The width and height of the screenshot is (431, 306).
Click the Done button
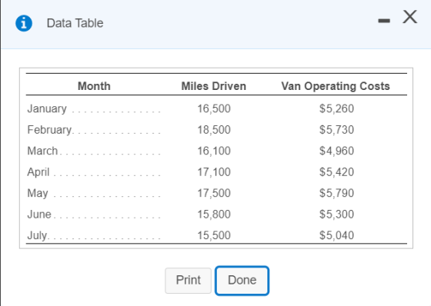[x=242, y=281]
